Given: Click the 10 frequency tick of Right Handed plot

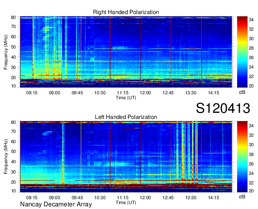Looking at the screenshot, I should tap(13, 86).
